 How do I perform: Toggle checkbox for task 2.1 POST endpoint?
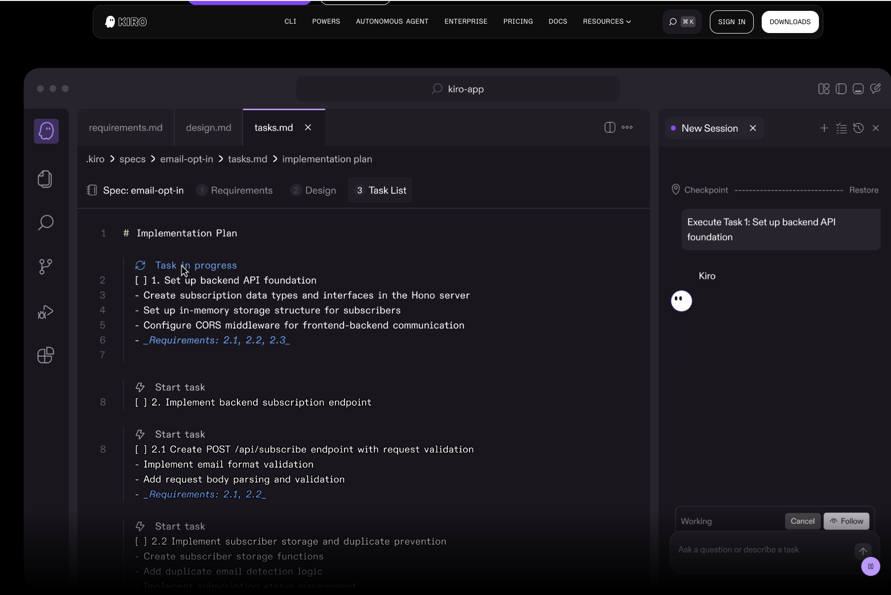(141, 450)
